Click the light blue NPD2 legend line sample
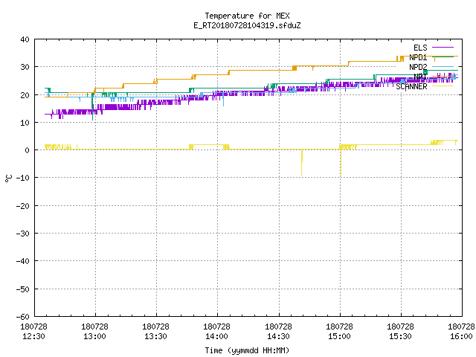The width and height of the screenshot is (476, 357). pos(443,67)
